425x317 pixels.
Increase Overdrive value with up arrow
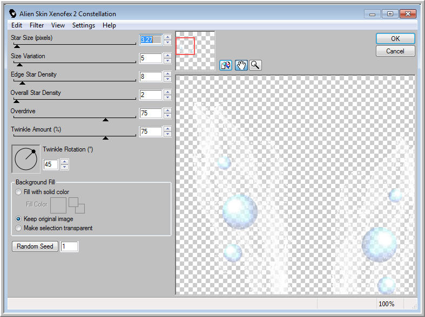(167, 111)
